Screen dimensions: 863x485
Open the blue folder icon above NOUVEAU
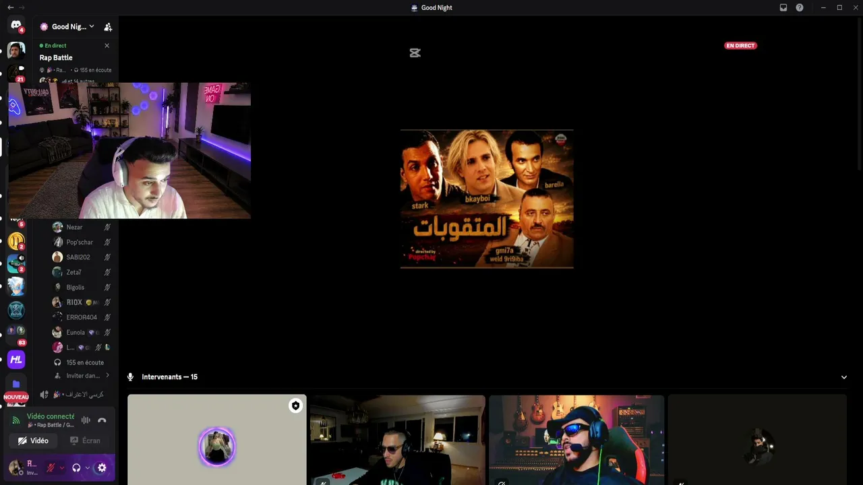coord(16,384)
